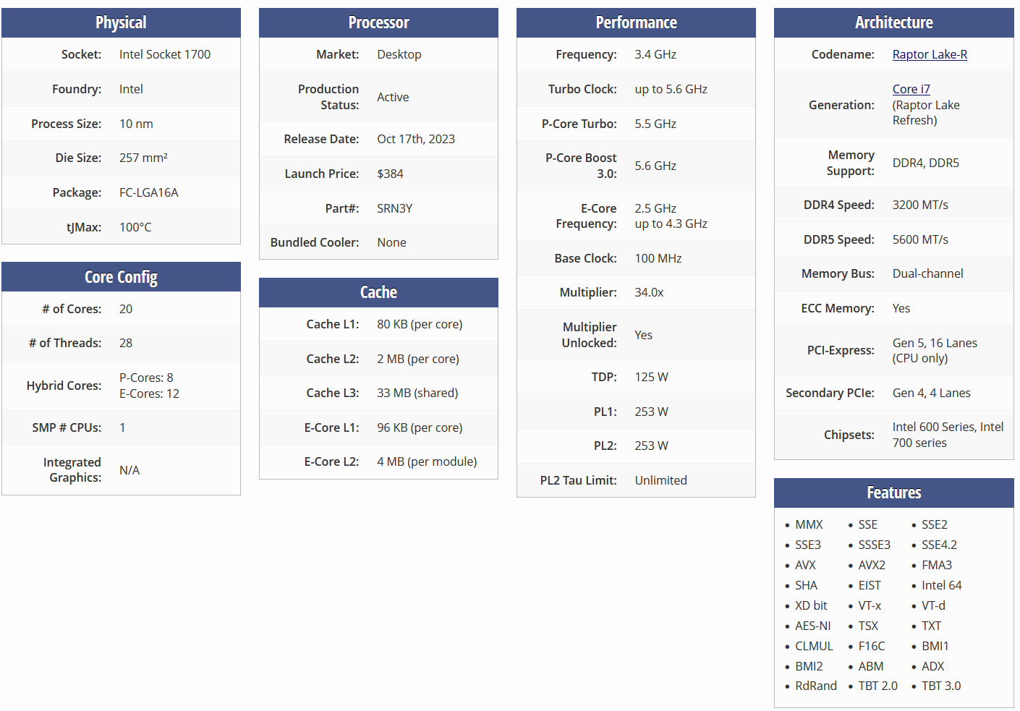Select the '5600 MT/s' DDR5 speed
Screen dimensions: 1020x711
(x=920, y=239)
